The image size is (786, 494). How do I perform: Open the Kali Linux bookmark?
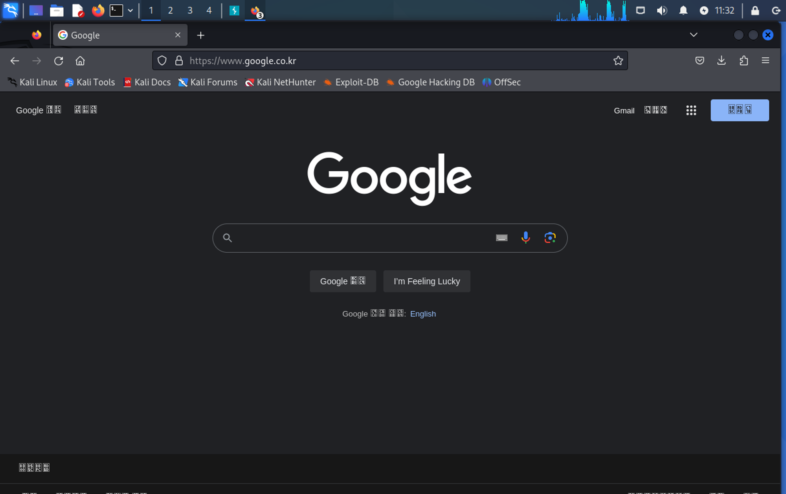[x=33, y=82]
